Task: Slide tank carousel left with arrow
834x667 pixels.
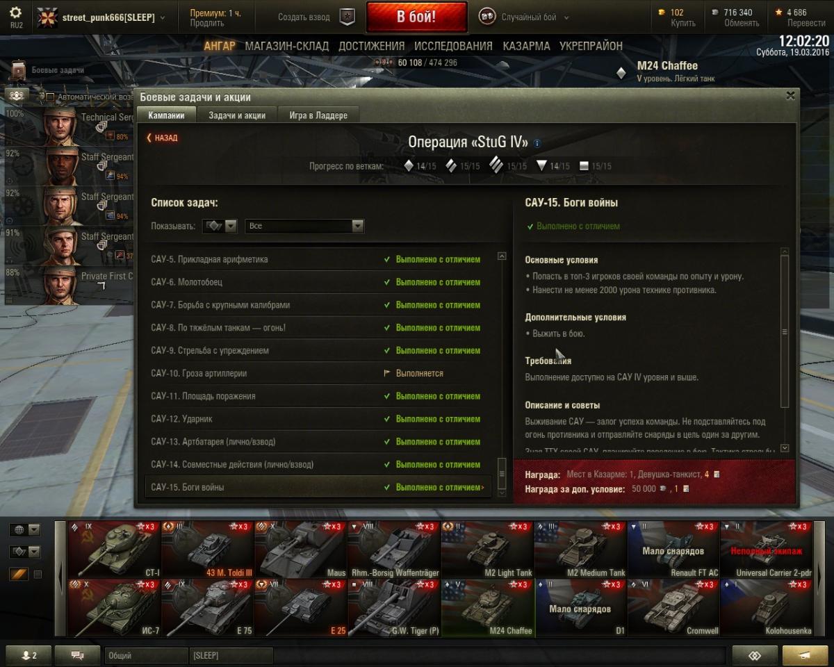Action: click(x=60, y=578)
